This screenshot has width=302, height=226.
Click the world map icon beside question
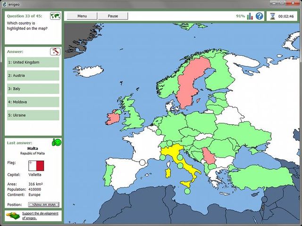click(x=55, y=16)
